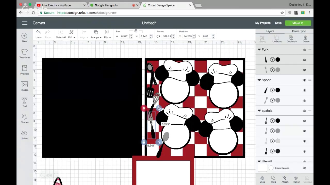
Task: Open the hamburger main menu
Action: click(24, 23)
